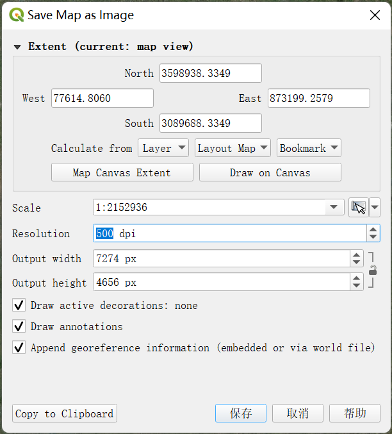Click into the North extent field
This screenshot has width=392, height=434.
pos(210,73)
